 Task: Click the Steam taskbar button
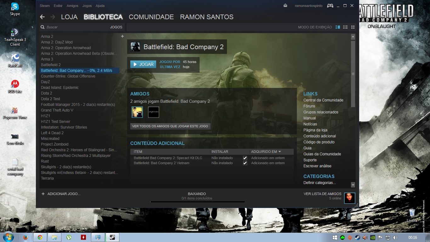click(112, 237)
